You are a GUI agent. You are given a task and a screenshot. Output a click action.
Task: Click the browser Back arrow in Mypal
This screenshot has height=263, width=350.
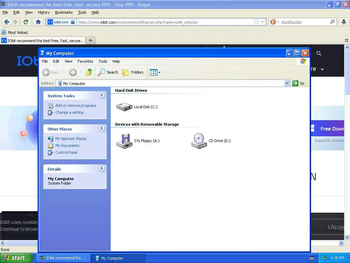click(7, 22)
